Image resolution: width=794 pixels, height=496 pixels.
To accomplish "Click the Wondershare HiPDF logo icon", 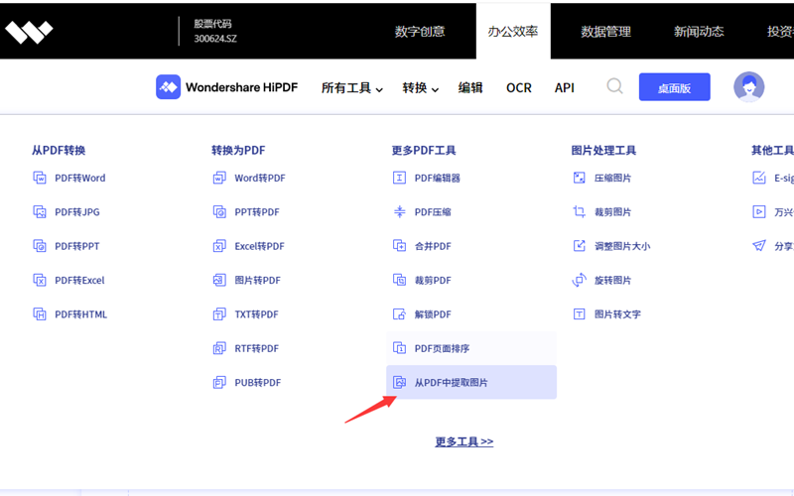I will 168,87.
